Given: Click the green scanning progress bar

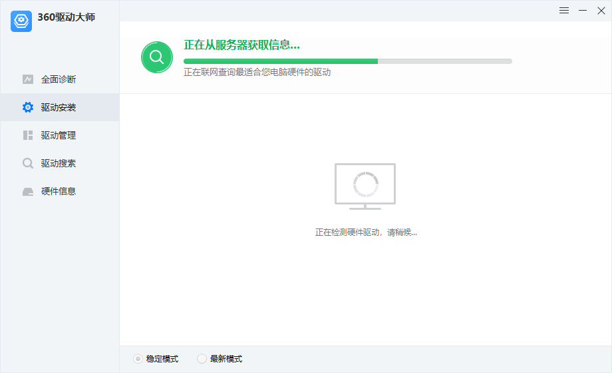Looking at the screenshot, I should (348, 61).
